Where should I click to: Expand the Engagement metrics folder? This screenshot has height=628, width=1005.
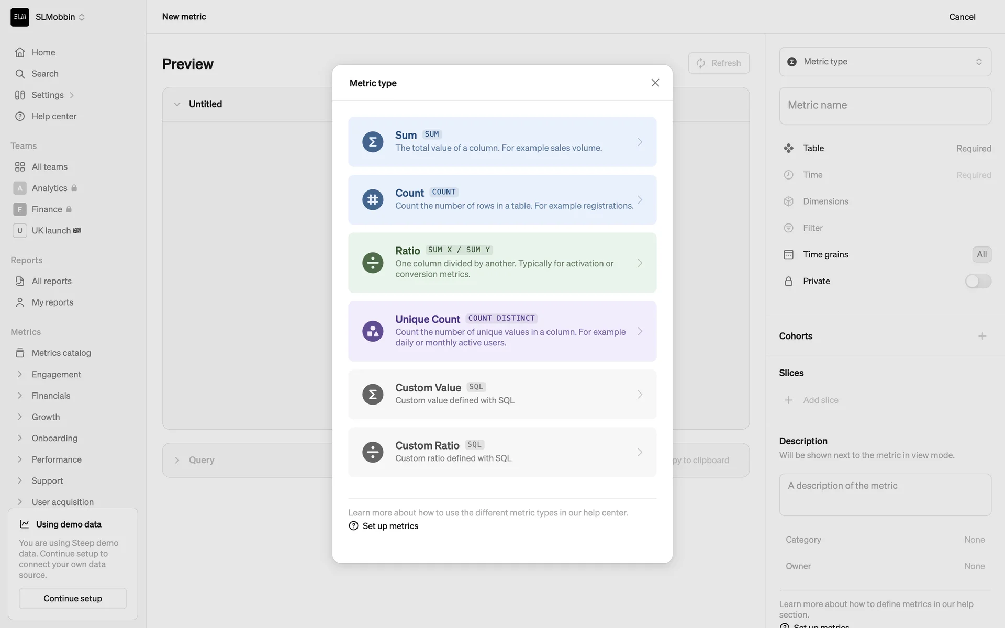pyautogui.click(x=20, y=374)
